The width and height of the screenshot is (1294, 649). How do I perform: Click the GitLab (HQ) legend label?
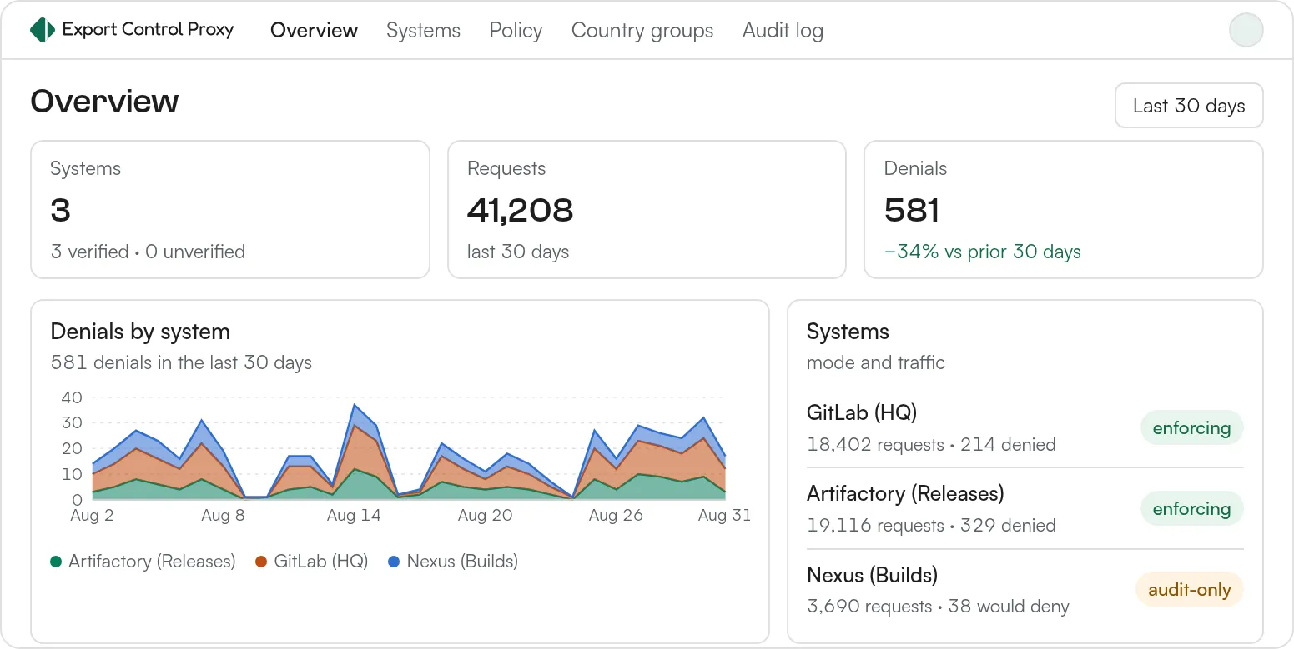click(321, 562)
